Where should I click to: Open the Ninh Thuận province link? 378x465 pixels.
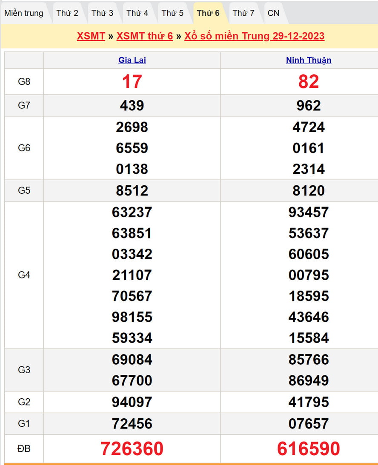click(x=309, y=60)
